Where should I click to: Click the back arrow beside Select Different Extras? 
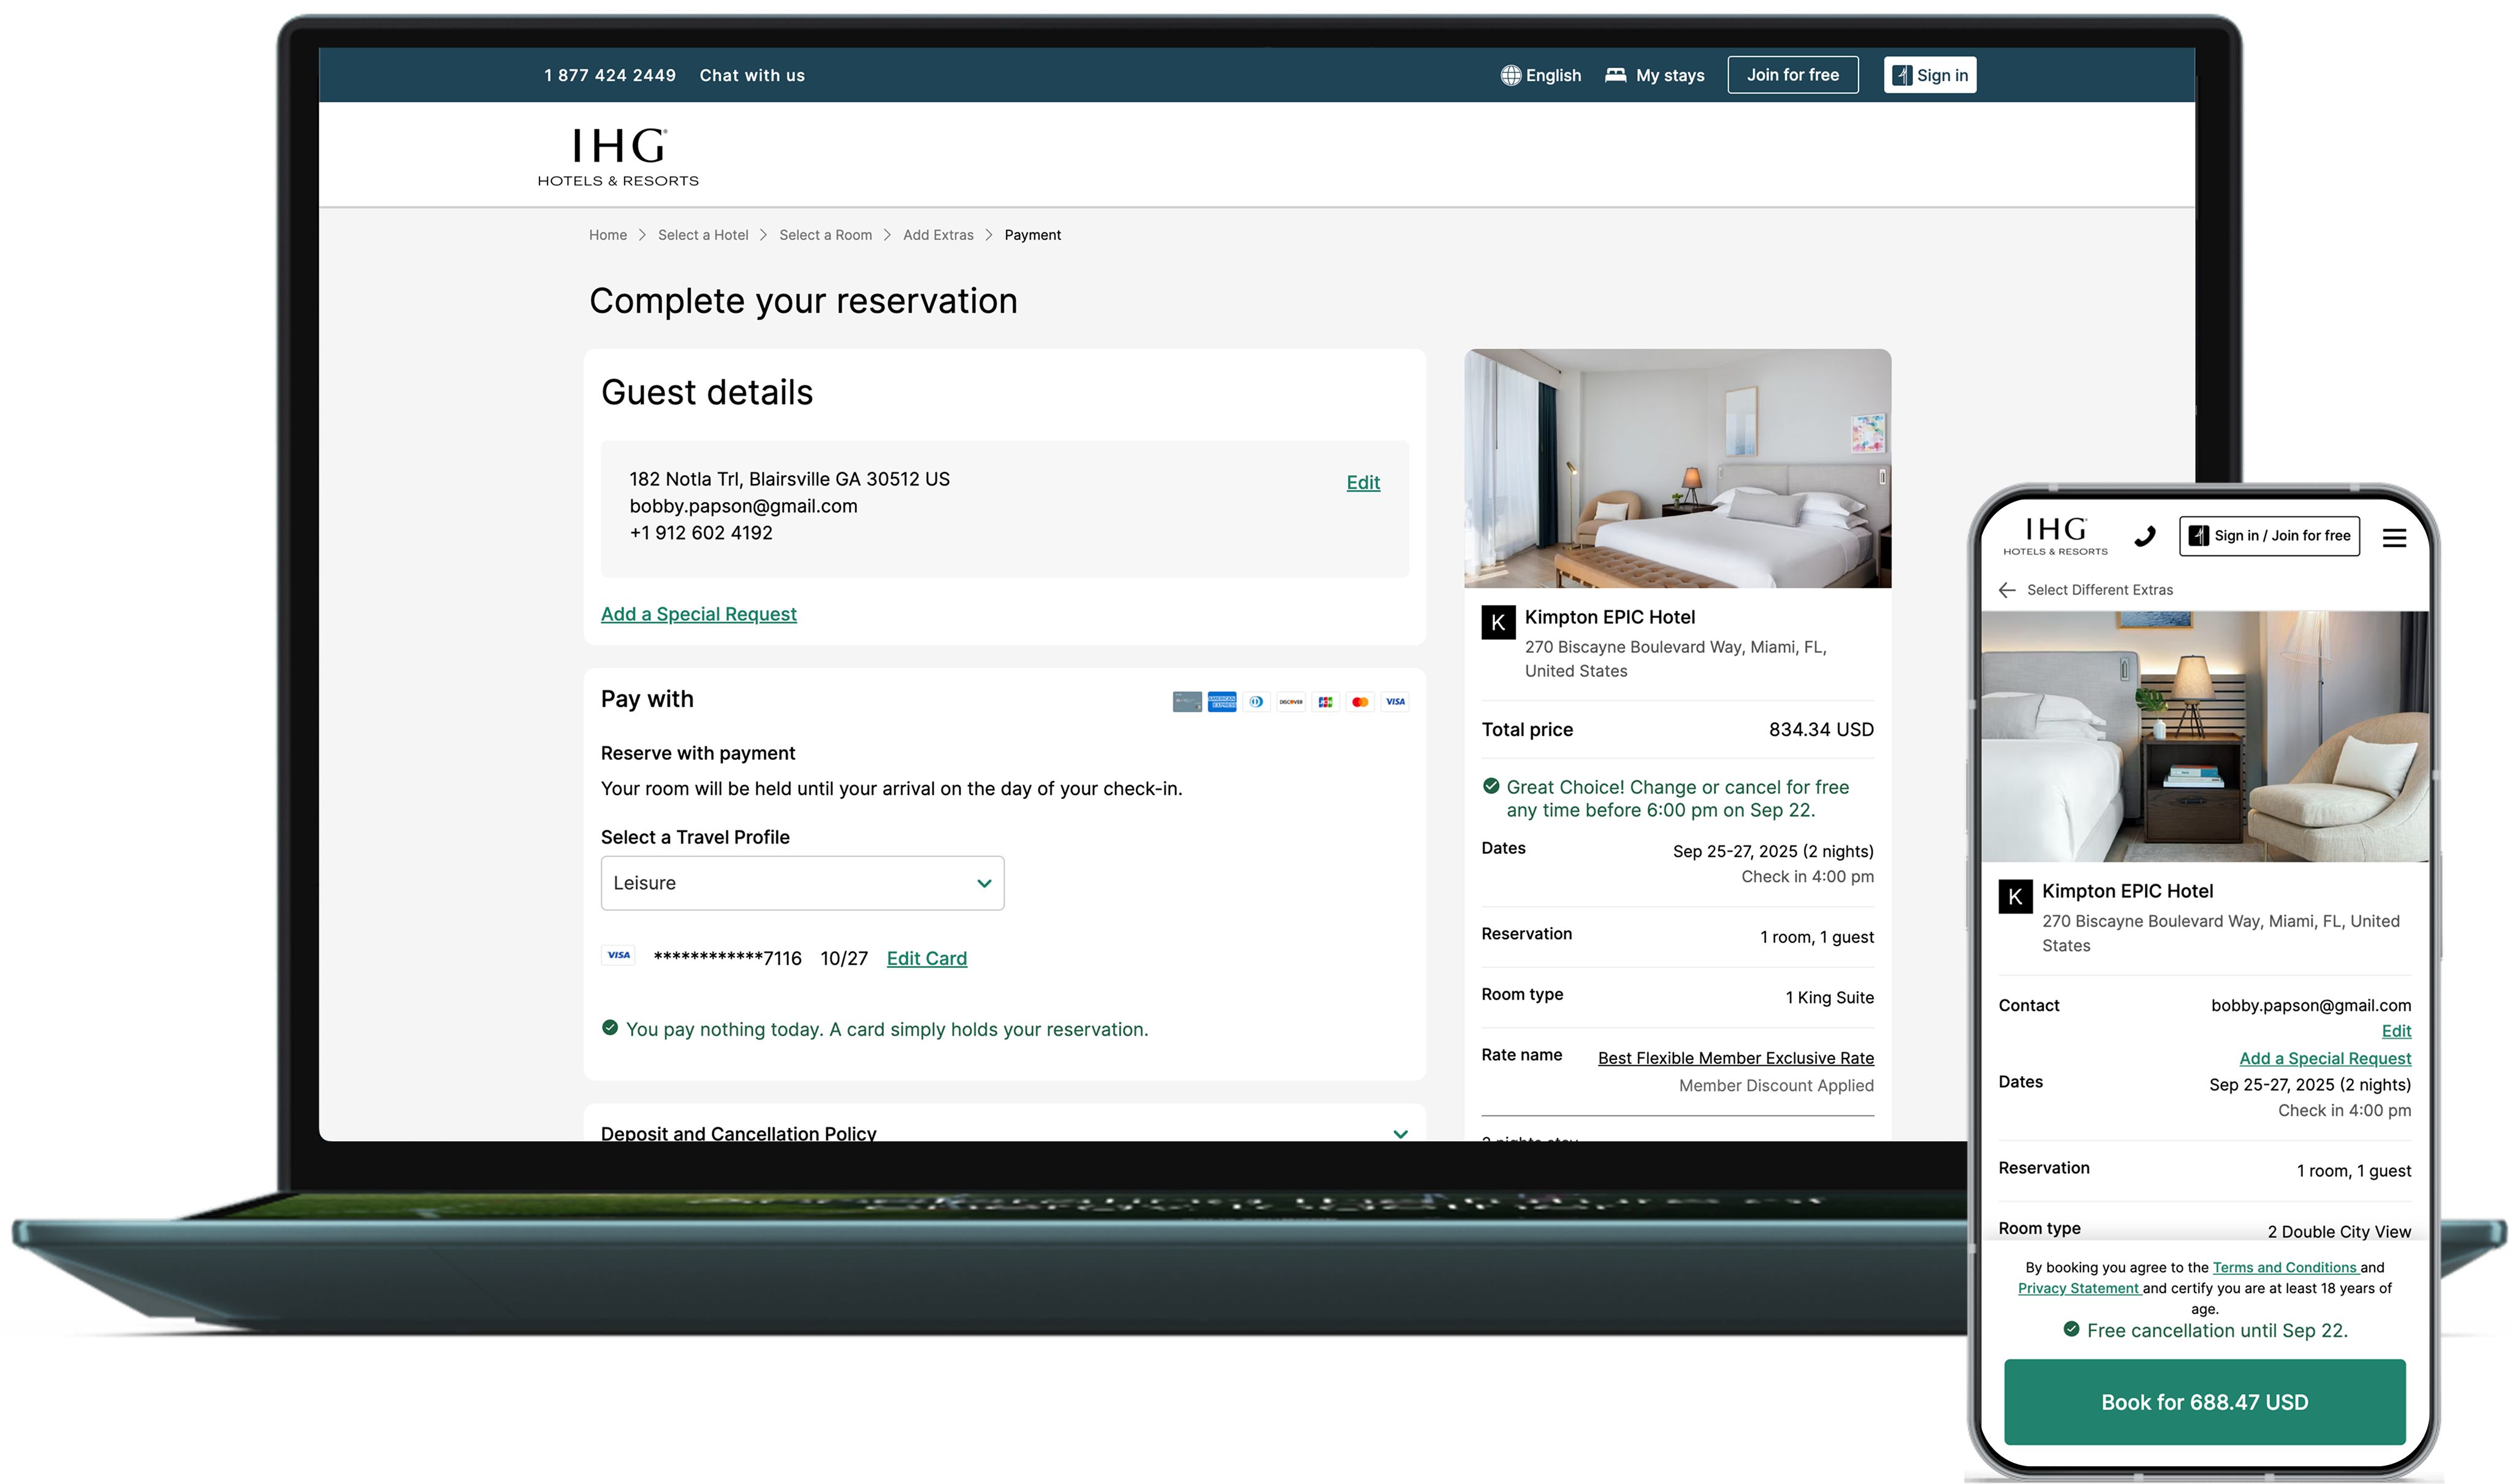2006,590
